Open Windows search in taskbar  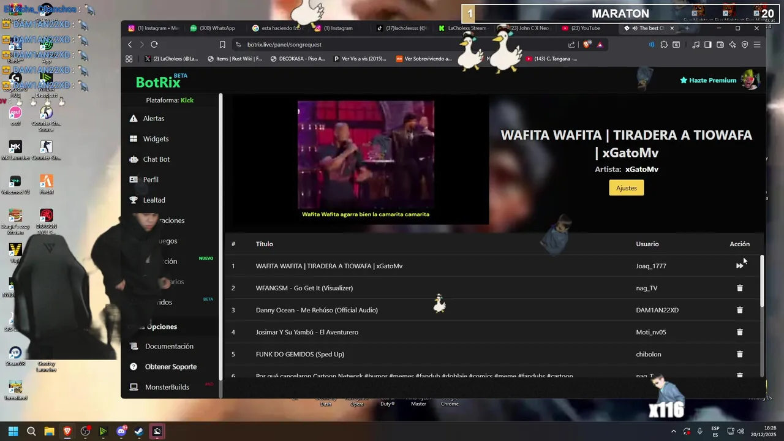[31, 431]
